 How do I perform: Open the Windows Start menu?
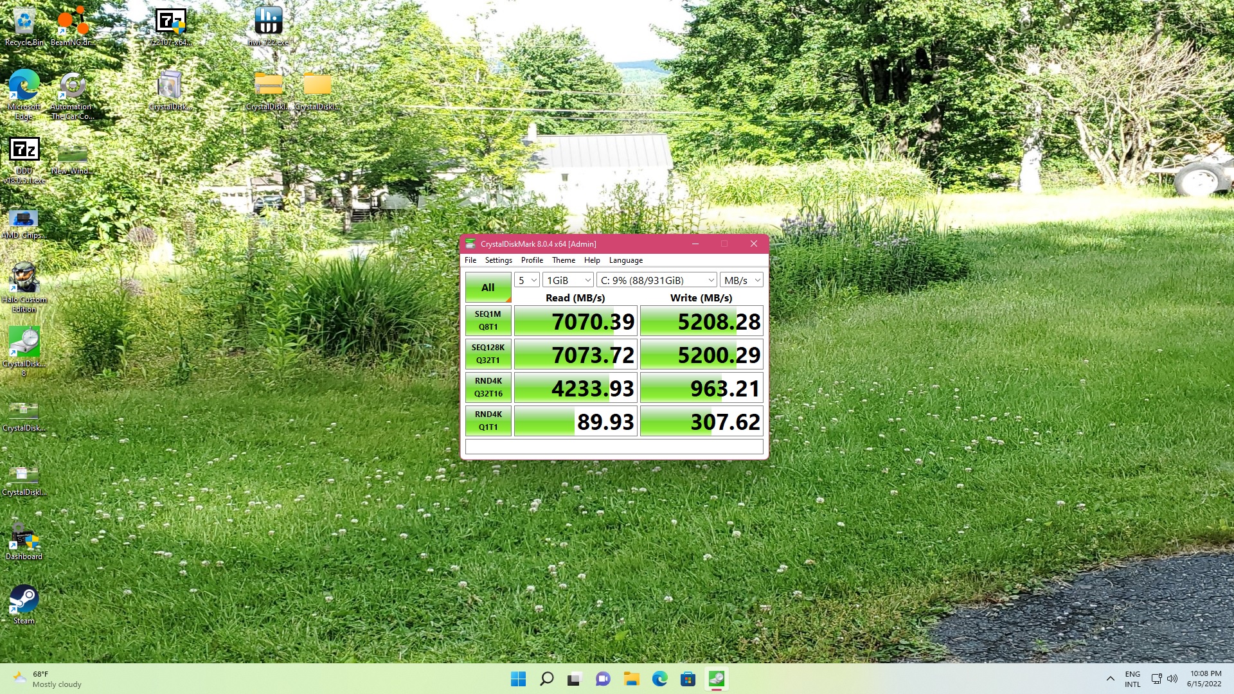point(518,679)
